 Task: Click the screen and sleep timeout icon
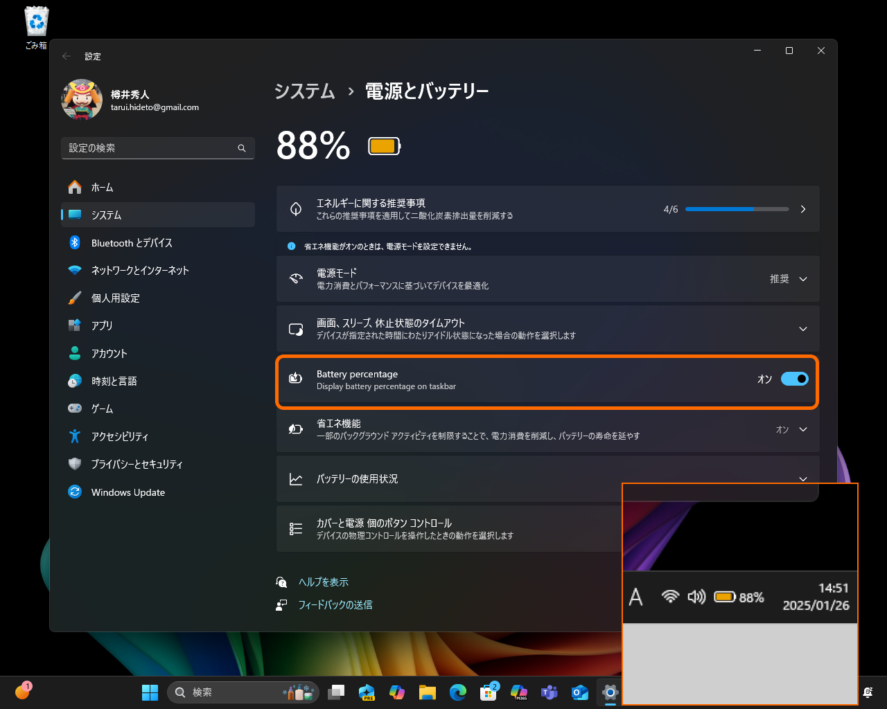(295, 329)
